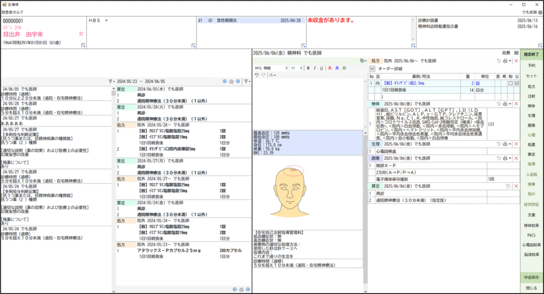This screenshot has width=544, height=294.
Task: Click the Bold formatting button
Action: coord(308,68)
